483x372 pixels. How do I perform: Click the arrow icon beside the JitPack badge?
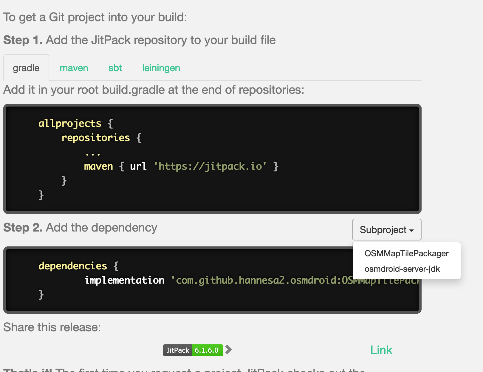coord(229,350)
